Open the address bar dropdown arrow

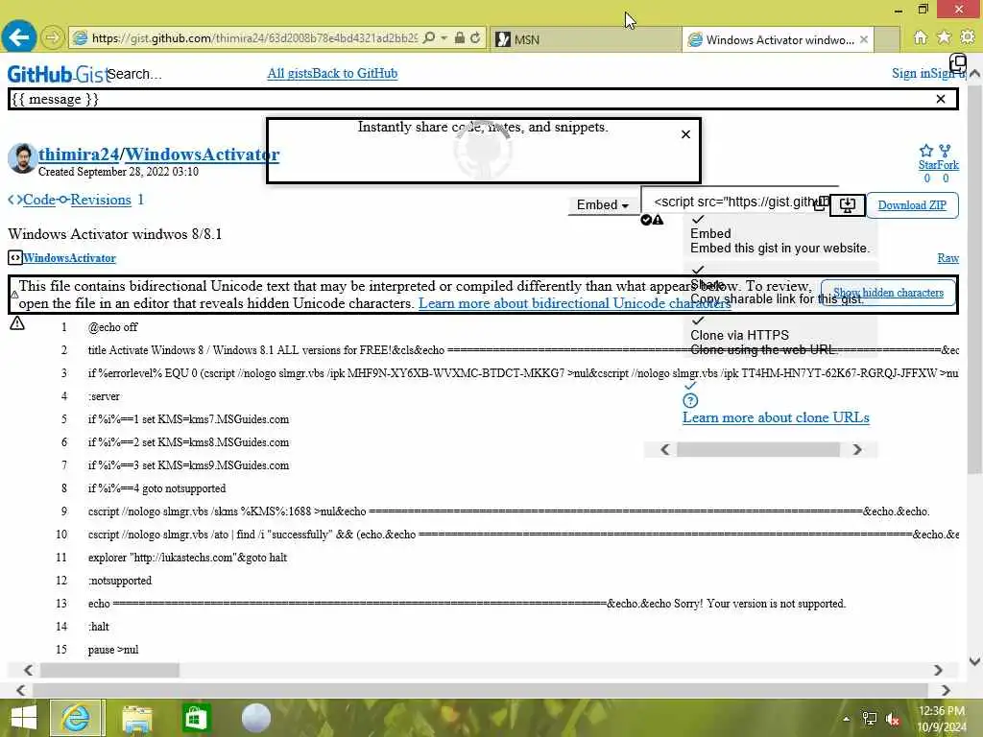(444, 38)
